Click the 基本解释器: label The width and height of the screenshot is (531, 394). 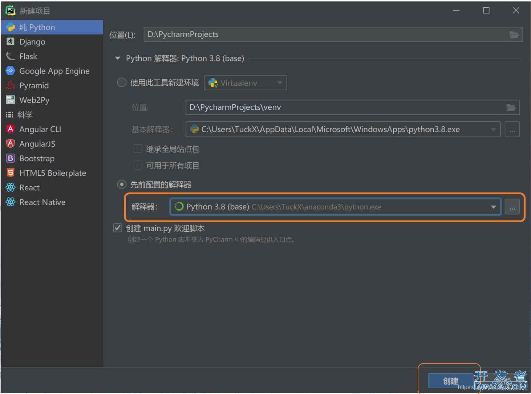tap(152, 129)
